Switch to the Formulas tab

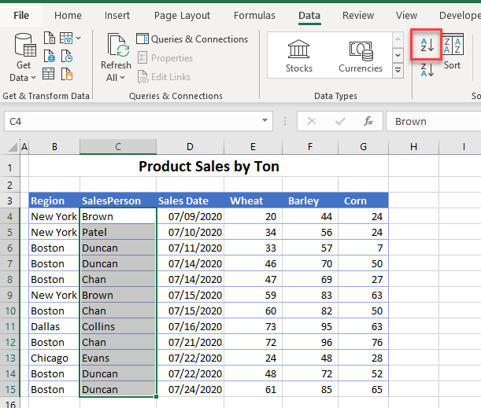click(x=254, y=15)
